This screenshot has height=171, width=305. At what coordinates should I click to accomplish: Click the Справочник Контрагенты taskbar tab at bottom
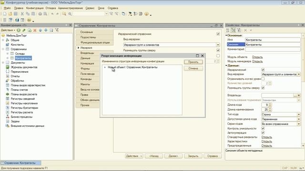20,163
